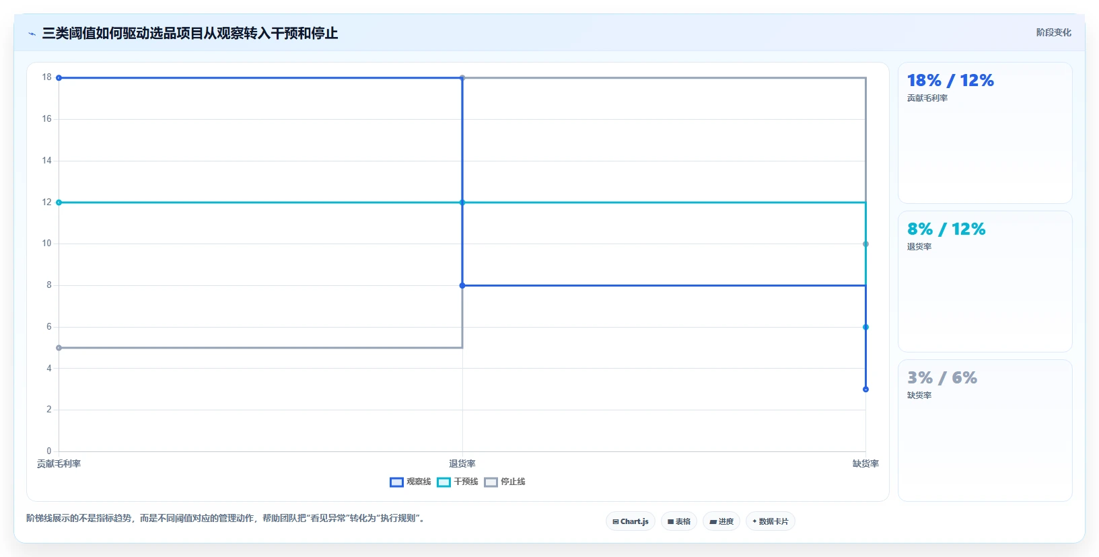This screenshot has width=1099, height=557.
Task: Click the blue data point at 3 on 缺货率
Action: [x=865, y=389]
